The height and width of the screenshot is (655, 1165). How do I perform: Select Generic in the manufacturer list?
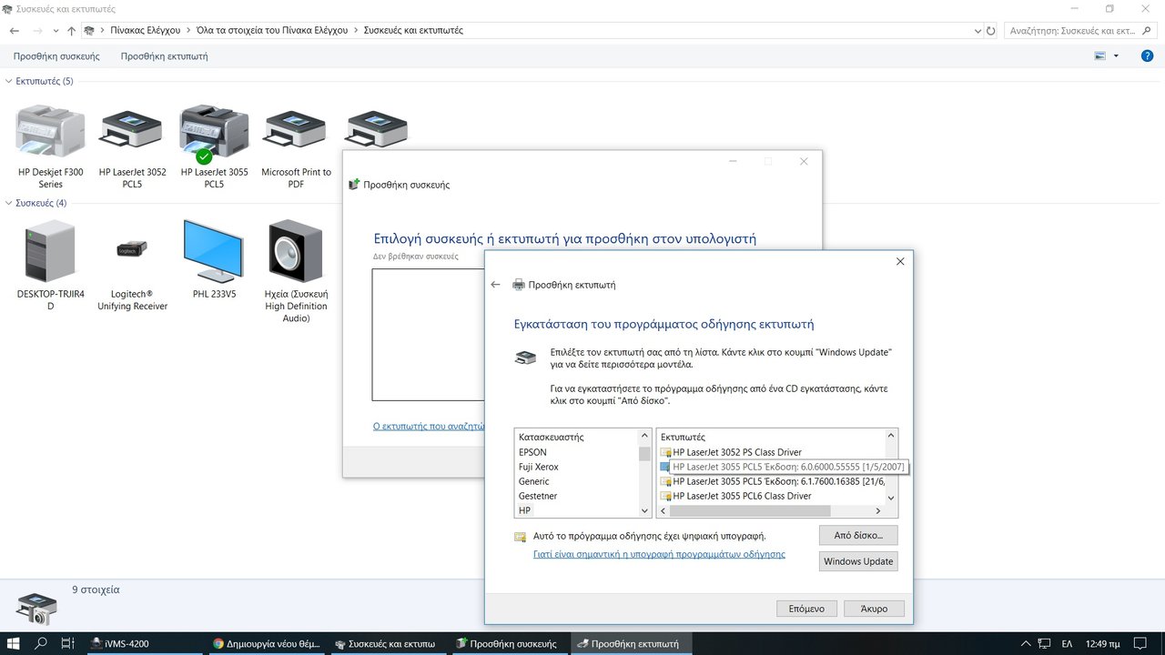point(534,481)
